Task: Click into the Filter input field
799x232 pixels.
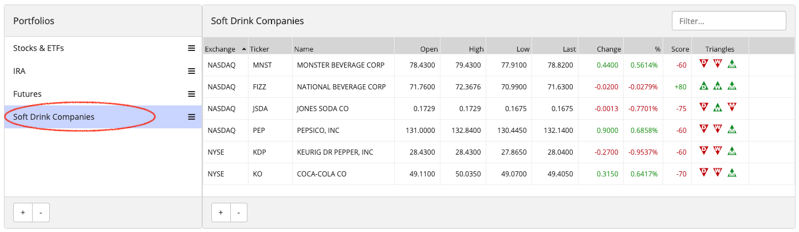Action: tap(729, 21)
